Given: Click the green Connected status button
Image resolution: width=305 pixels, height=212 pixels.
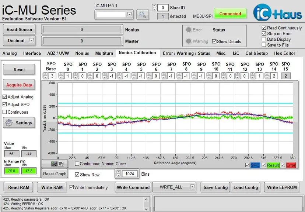Looking at the screenshot, I should coord(230,14).
